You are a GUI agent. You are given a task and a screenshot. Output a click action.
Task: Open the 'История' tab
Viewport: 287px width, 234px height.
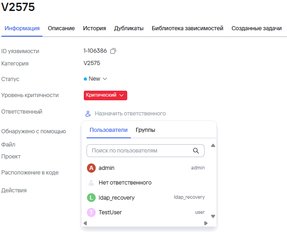(94, 28)
